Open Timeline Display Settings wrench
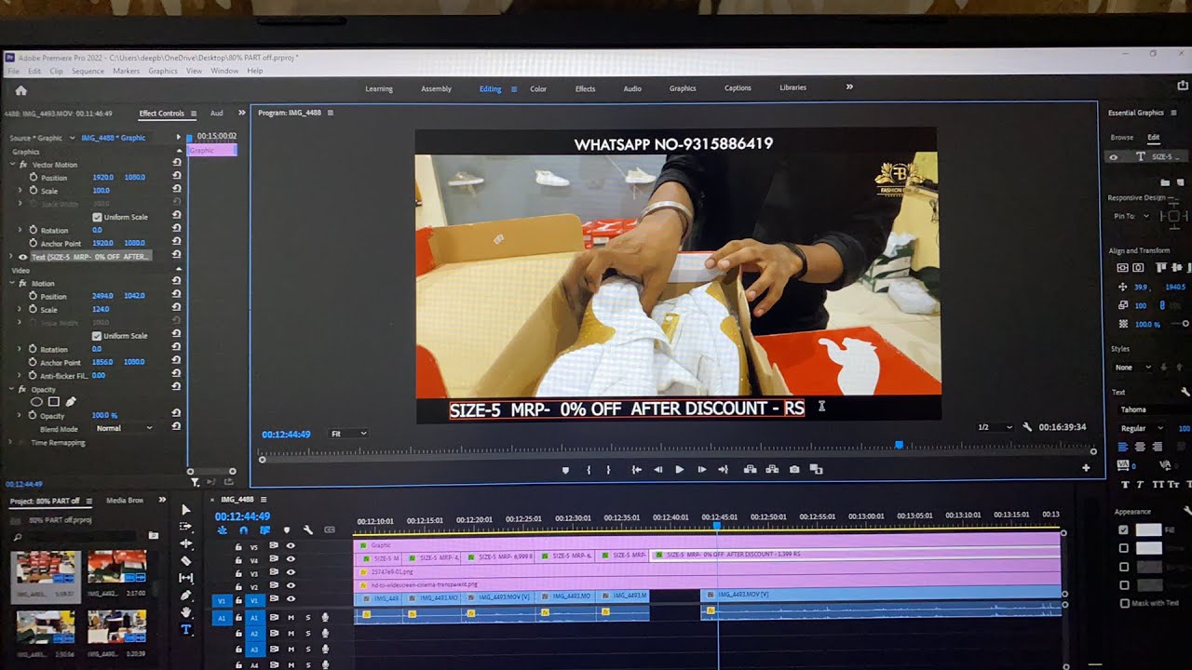Screen dimensions: 1192x670 (x=307, y=529)
